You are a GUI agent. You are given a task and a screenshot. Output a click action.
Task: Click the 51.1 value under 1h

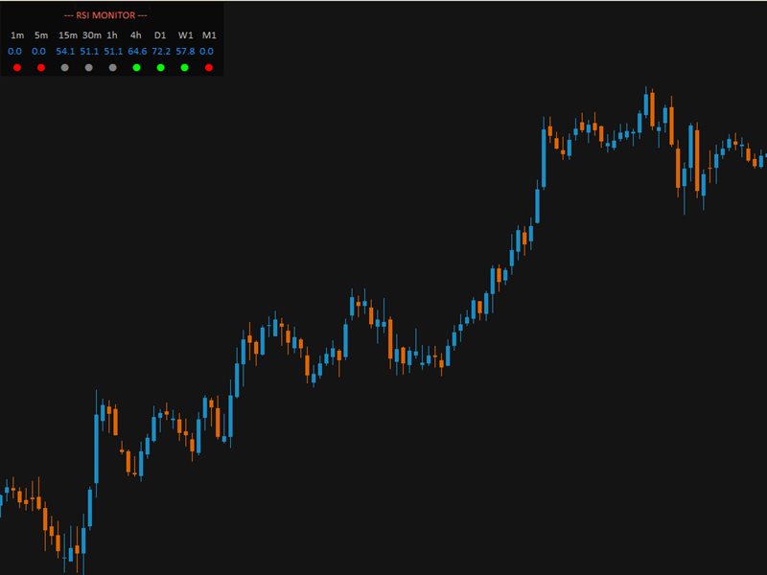tap(113, 52)
